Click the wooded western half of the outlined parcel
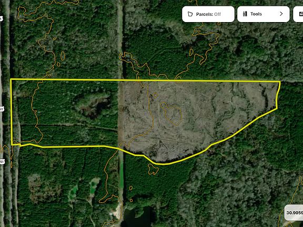303x227 pixels. pyautogui.click(x=66, y=113)
